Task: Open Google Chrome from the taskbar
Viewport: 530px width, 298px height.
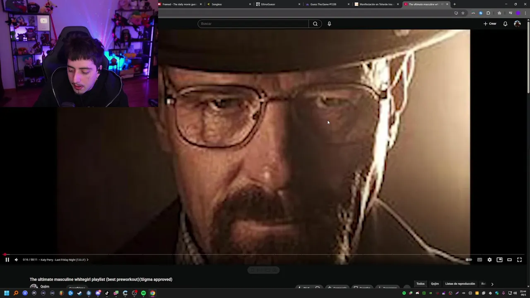Action: click(152, 293)
